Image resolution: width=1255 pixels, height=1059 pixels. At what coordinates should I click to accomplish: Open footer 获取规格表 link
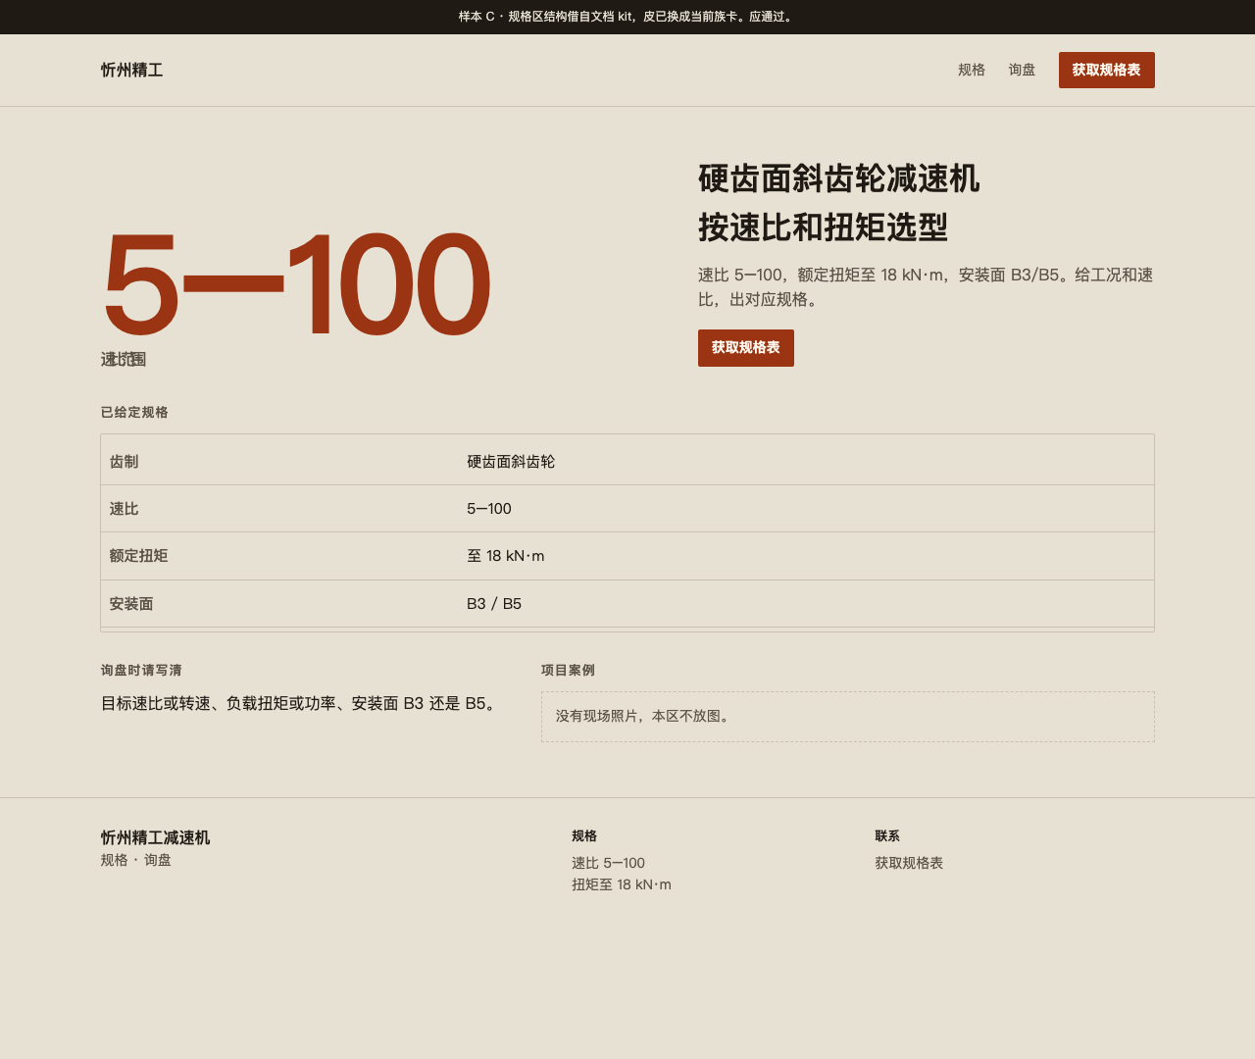tap(909, 864)
